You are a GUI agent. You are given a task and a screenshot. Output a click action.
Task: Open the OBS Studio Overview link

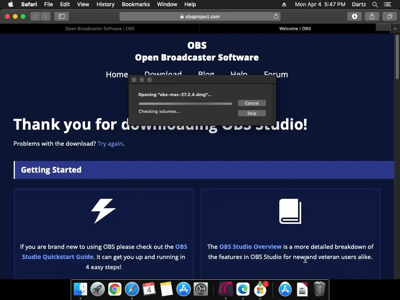click(250, 247)
